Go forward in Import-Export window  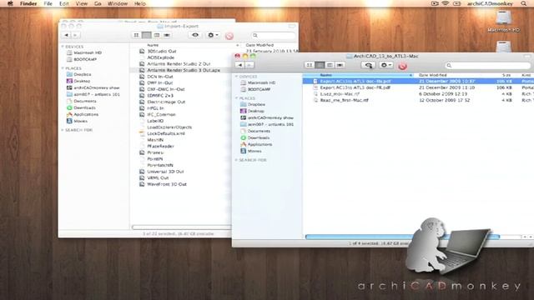tap(76, 35)
